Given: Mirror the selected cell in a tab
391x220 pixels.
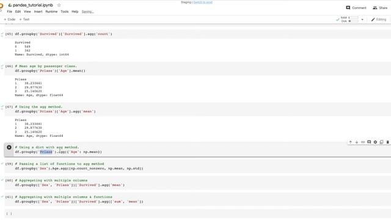Looking at the screenshot, I should tap(381, 142).
